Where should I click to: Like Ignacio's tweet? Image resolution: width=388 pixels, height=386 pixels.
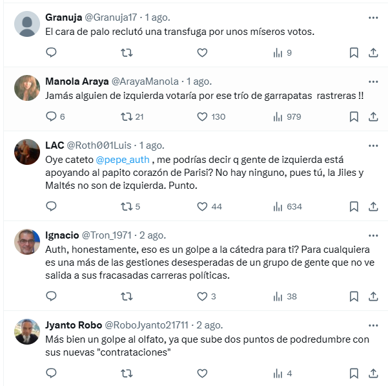[202, 296]
